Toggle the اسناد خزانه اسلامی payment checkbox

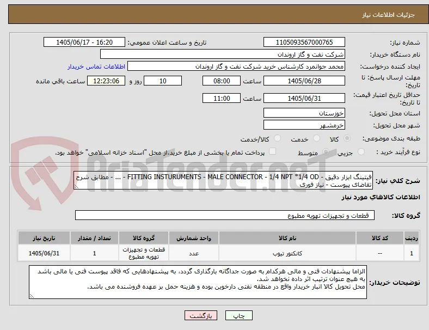[x=273, y=151]
